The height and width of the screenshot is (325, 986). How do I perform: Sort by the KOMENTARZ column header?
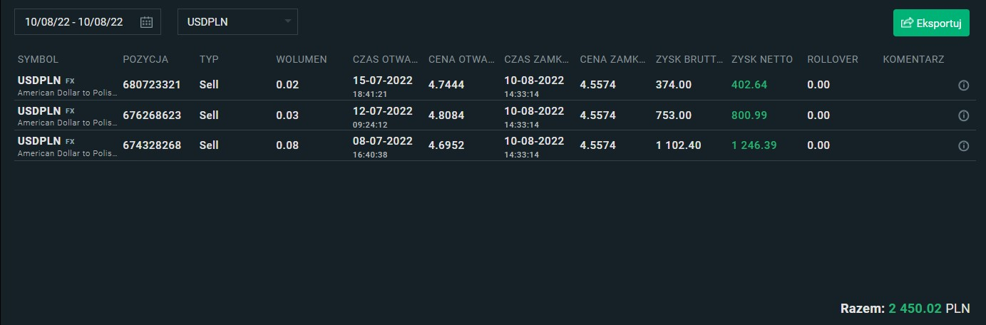coord(913,59)
